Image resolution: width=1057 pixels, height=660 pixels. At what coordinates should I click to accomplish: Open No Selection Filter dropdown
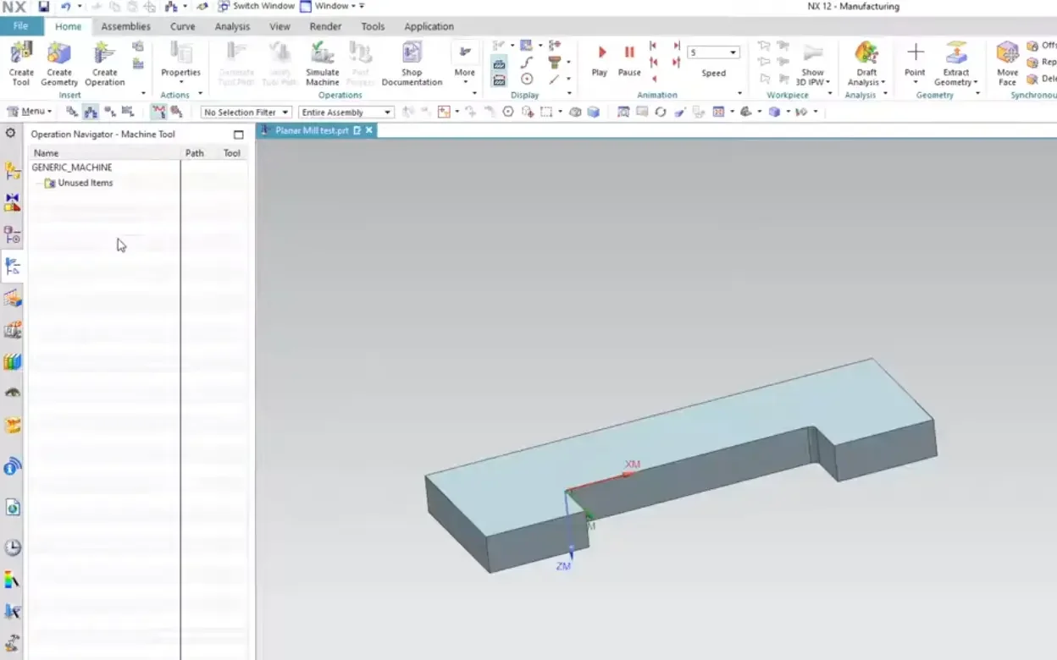pos(246,112)
